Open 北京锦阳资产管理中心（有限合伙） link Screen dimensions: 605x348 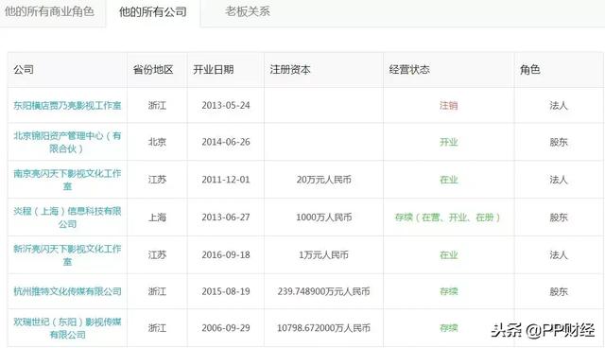point(67,142)
